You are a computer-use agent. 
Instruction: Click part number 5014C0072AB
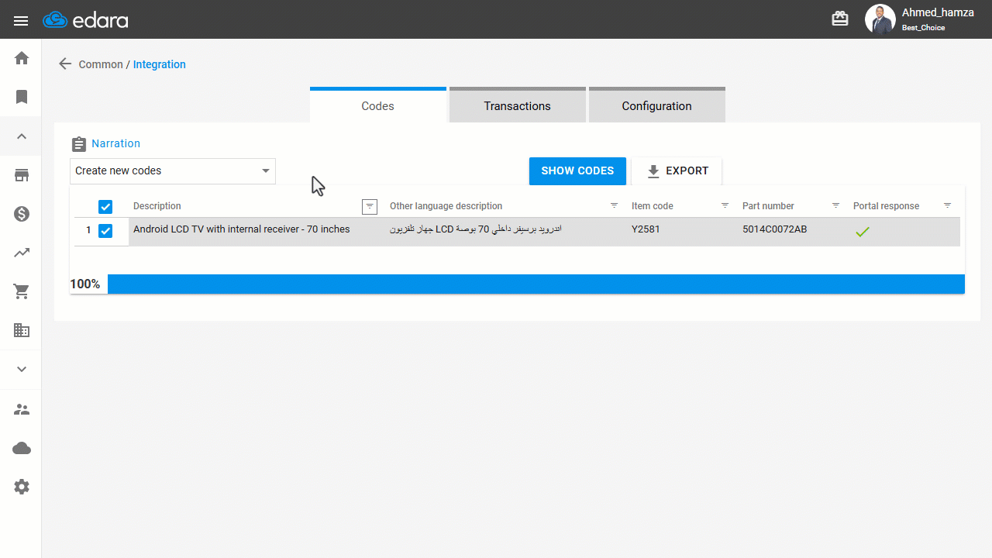[x=774, y=229]
